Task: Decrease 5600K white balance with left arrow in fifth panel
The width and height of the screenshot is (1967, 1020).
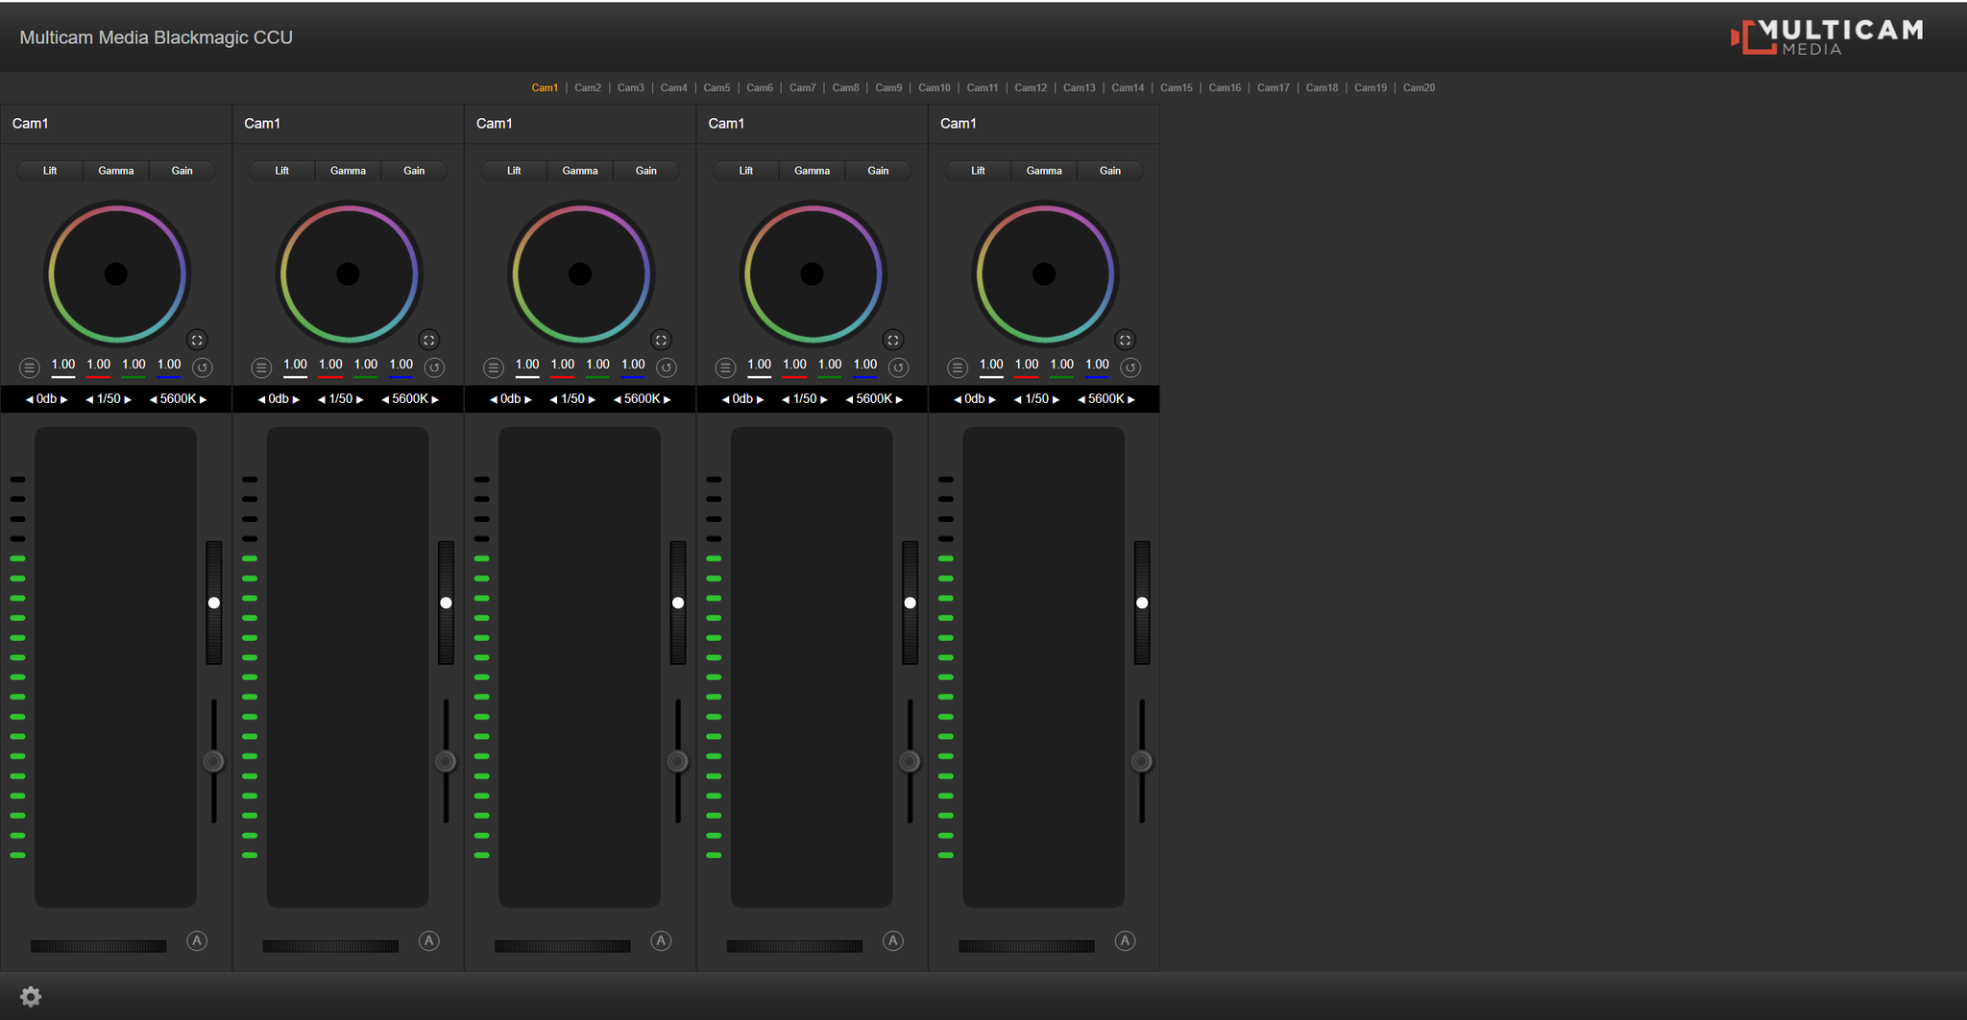Action: [1081, 399]
